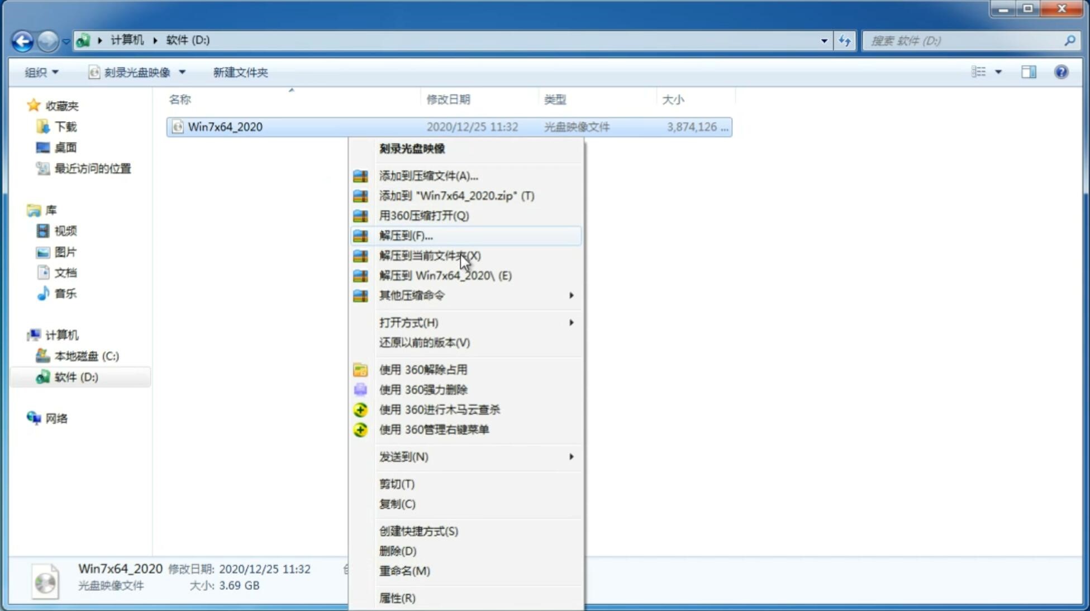The image size is (1090, 611).
Task: Expand 打开方式 submenu arrow
Action: pyautogui.click(x=570, y=322)
